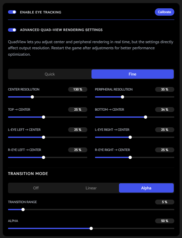Select Alpha transition mode
Image resolution: width=182 pixels, height=238 pixels.
click(146, 188)
